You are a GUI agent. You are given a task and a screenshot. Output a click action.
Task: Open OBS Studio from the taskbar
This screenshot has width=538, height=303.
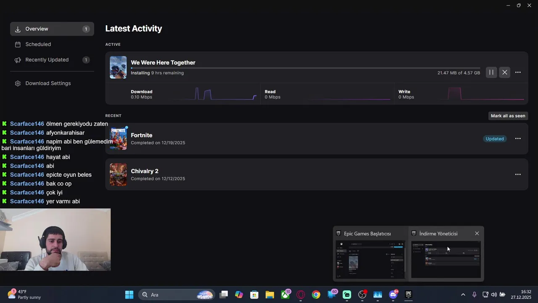[x=362, y=295]
